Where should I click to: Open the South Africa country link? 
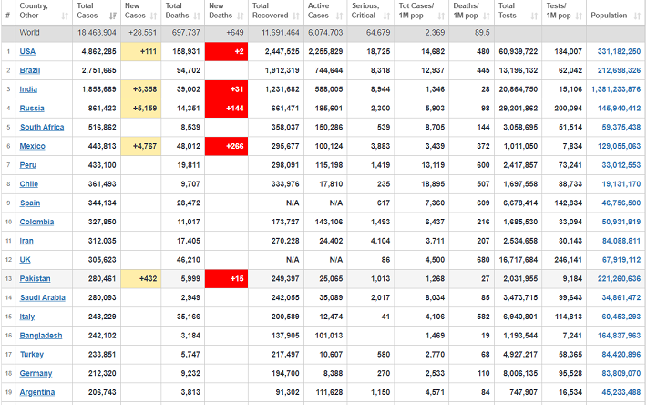(x=42, y=127)
